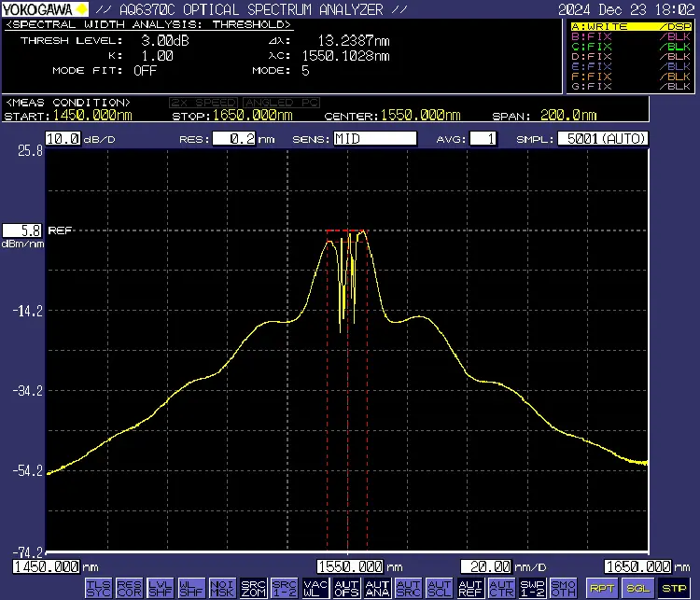Toggle the AUT OFS indicator
Screen dimensions: 700x600
346,588
